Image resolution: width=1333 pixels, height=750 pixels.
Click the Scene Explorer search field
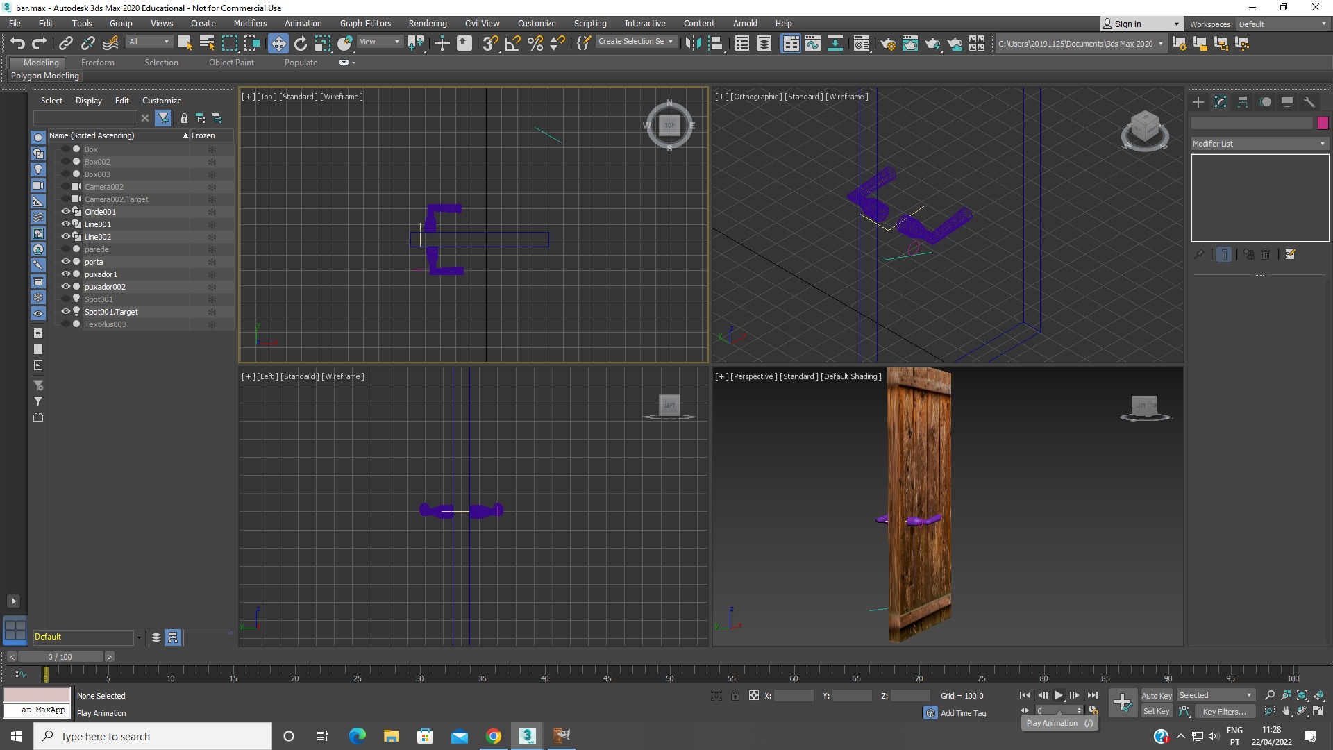coord(85,119)
